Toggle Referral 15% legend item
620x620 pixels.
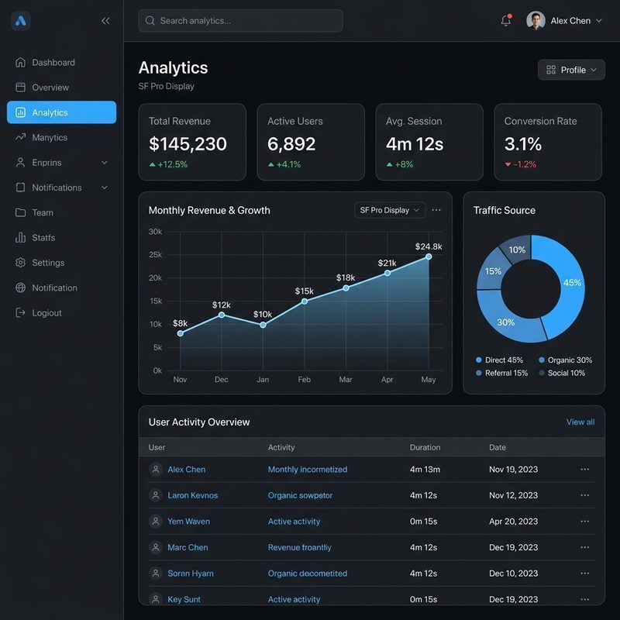tap(501, 373)
